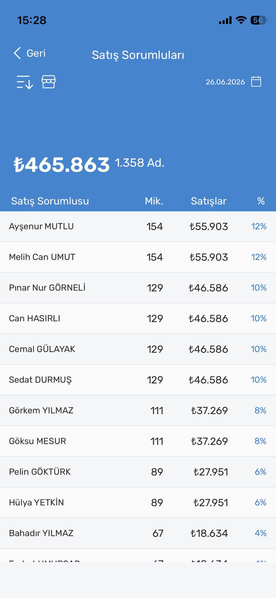
Task: Open Görkem YILMAZ sales details
Action: [138, 411]
